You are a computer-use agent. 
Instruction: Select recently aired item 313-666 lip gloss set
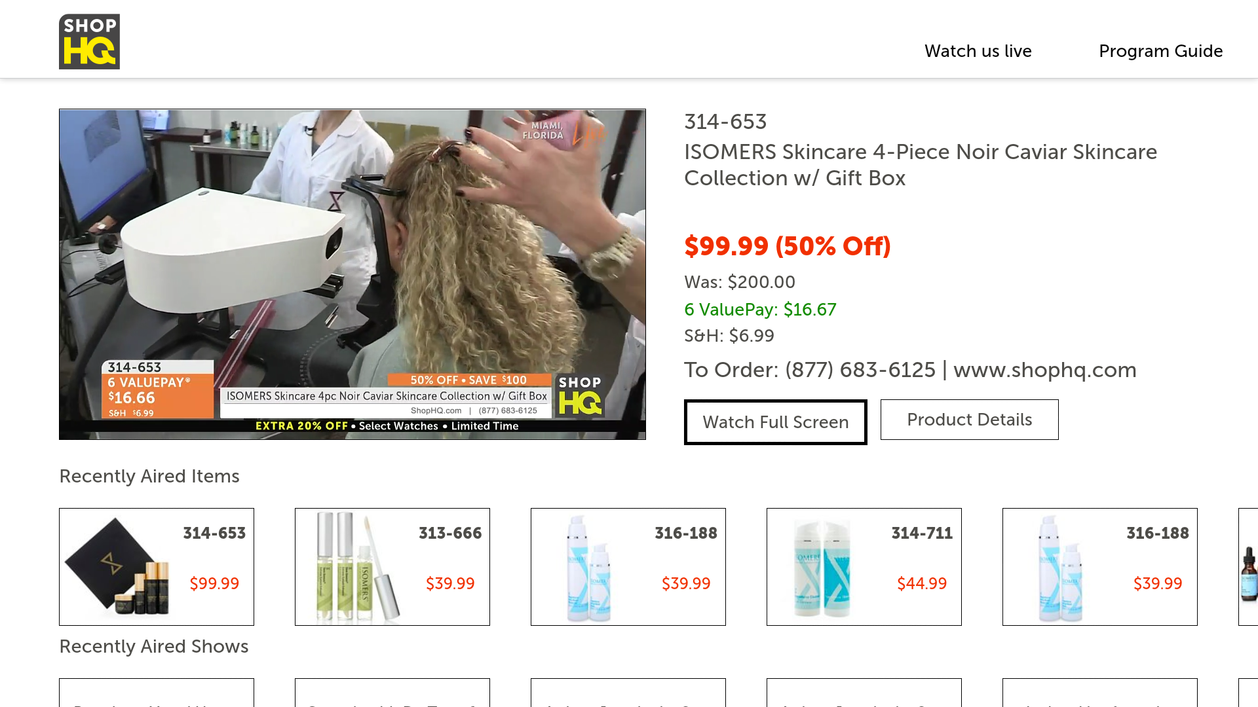[392, 567]
